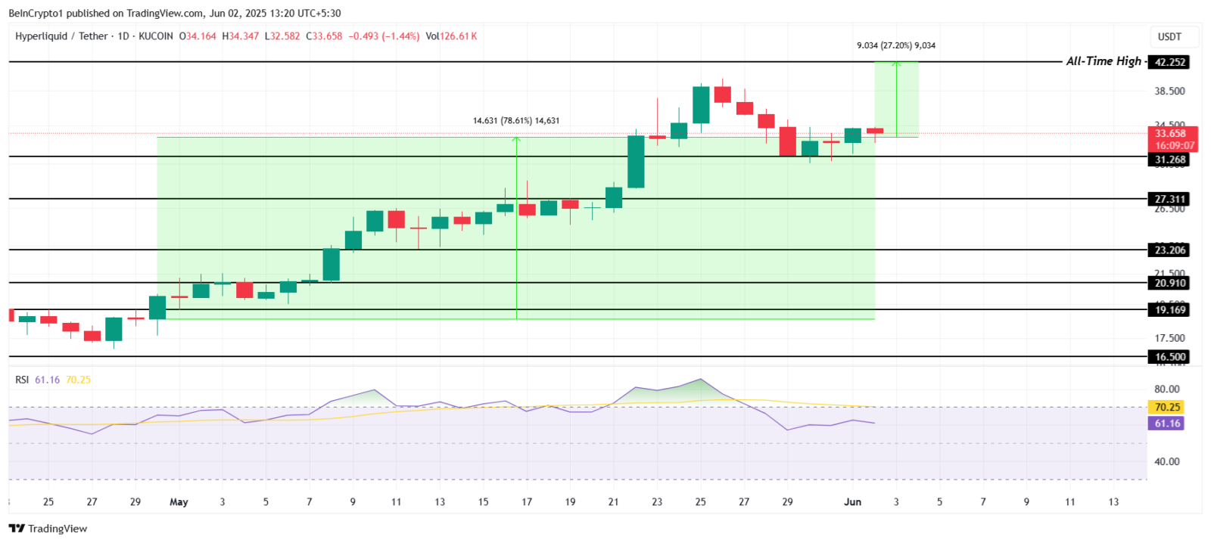Click the yellow RSI value 70.25 tag
The height and width of the screenshot is (543, 1211).
coord(1167,407)
